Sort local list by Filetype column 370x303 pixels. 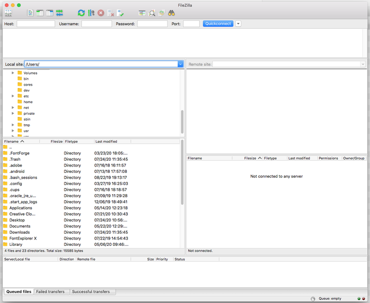pos(79,141)
